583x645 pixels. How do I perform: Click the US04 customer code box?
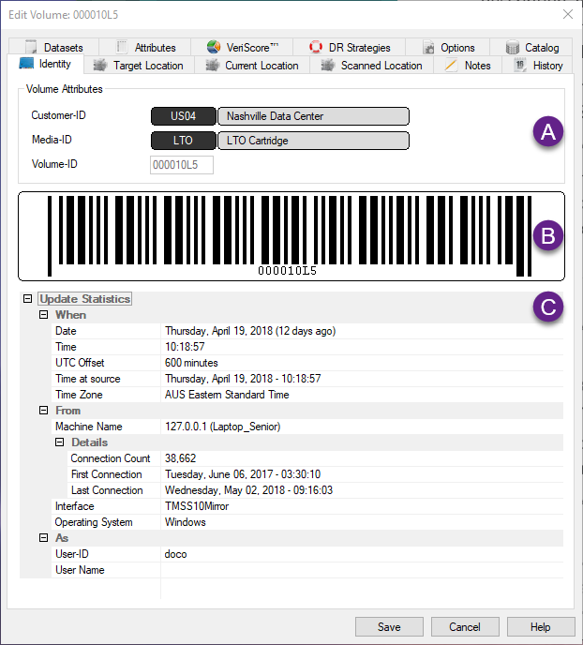[x=184, y=116]
